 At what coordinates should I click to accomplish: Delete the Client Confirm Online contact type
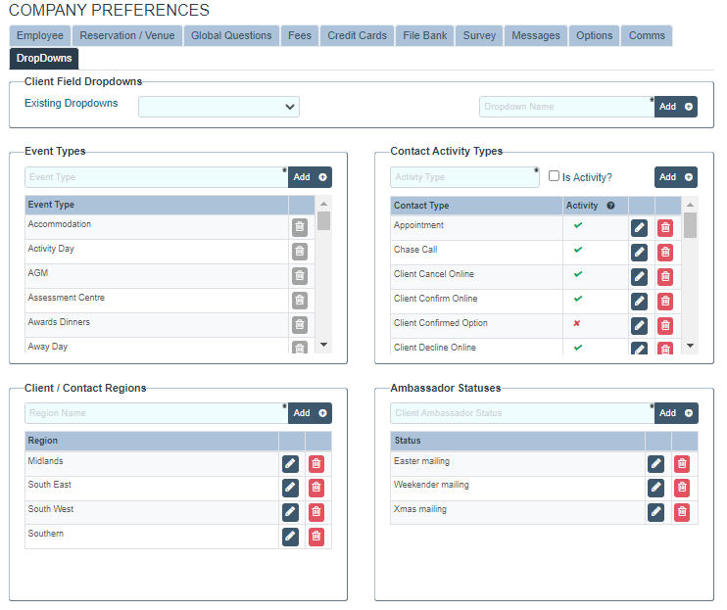665,302
